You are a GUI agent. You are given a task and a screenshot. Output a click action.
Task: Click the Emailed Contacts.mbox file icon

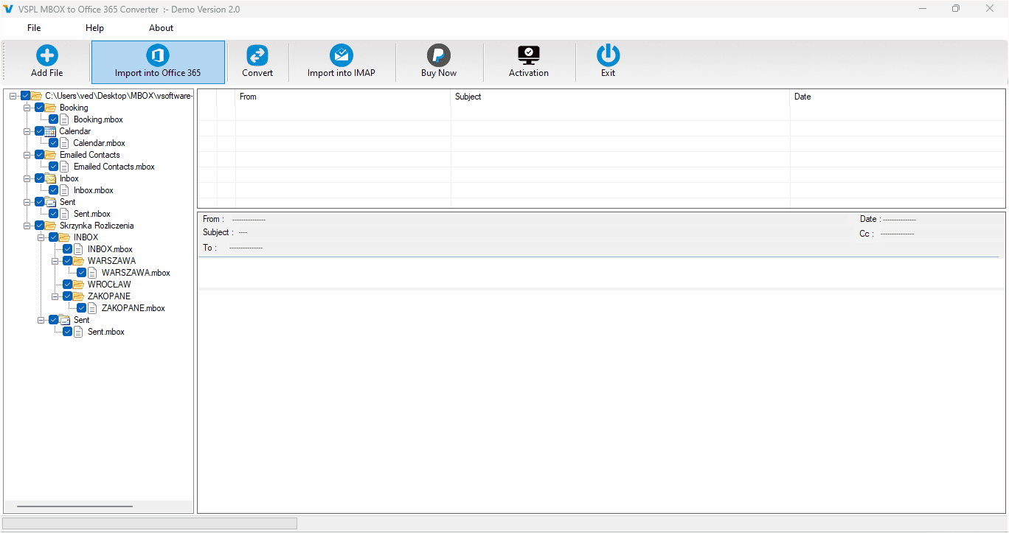tap(65, 167)
